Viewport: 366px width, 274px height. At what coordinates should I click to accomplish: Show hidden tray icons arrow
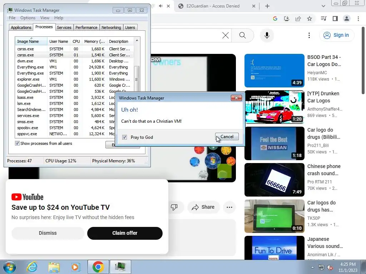[x=312, y=268]
